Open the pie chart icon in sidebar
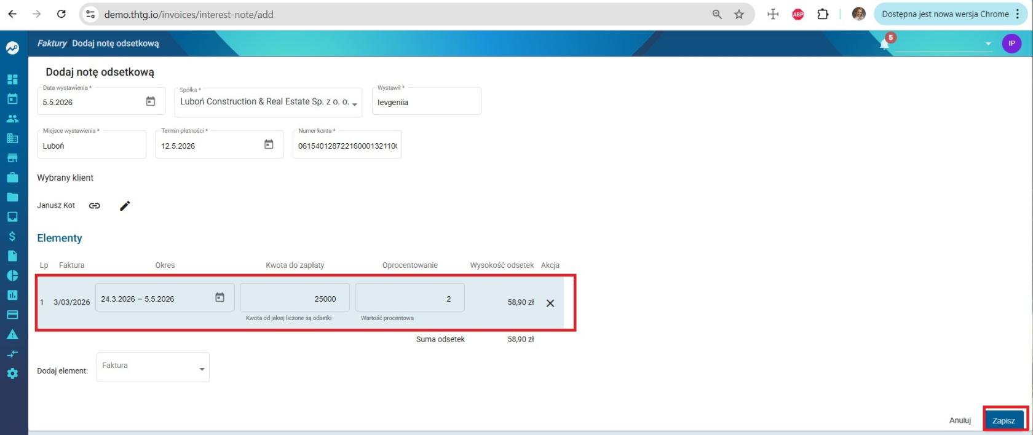This screenshot has height=435, width=1033. tap(12, 275)
